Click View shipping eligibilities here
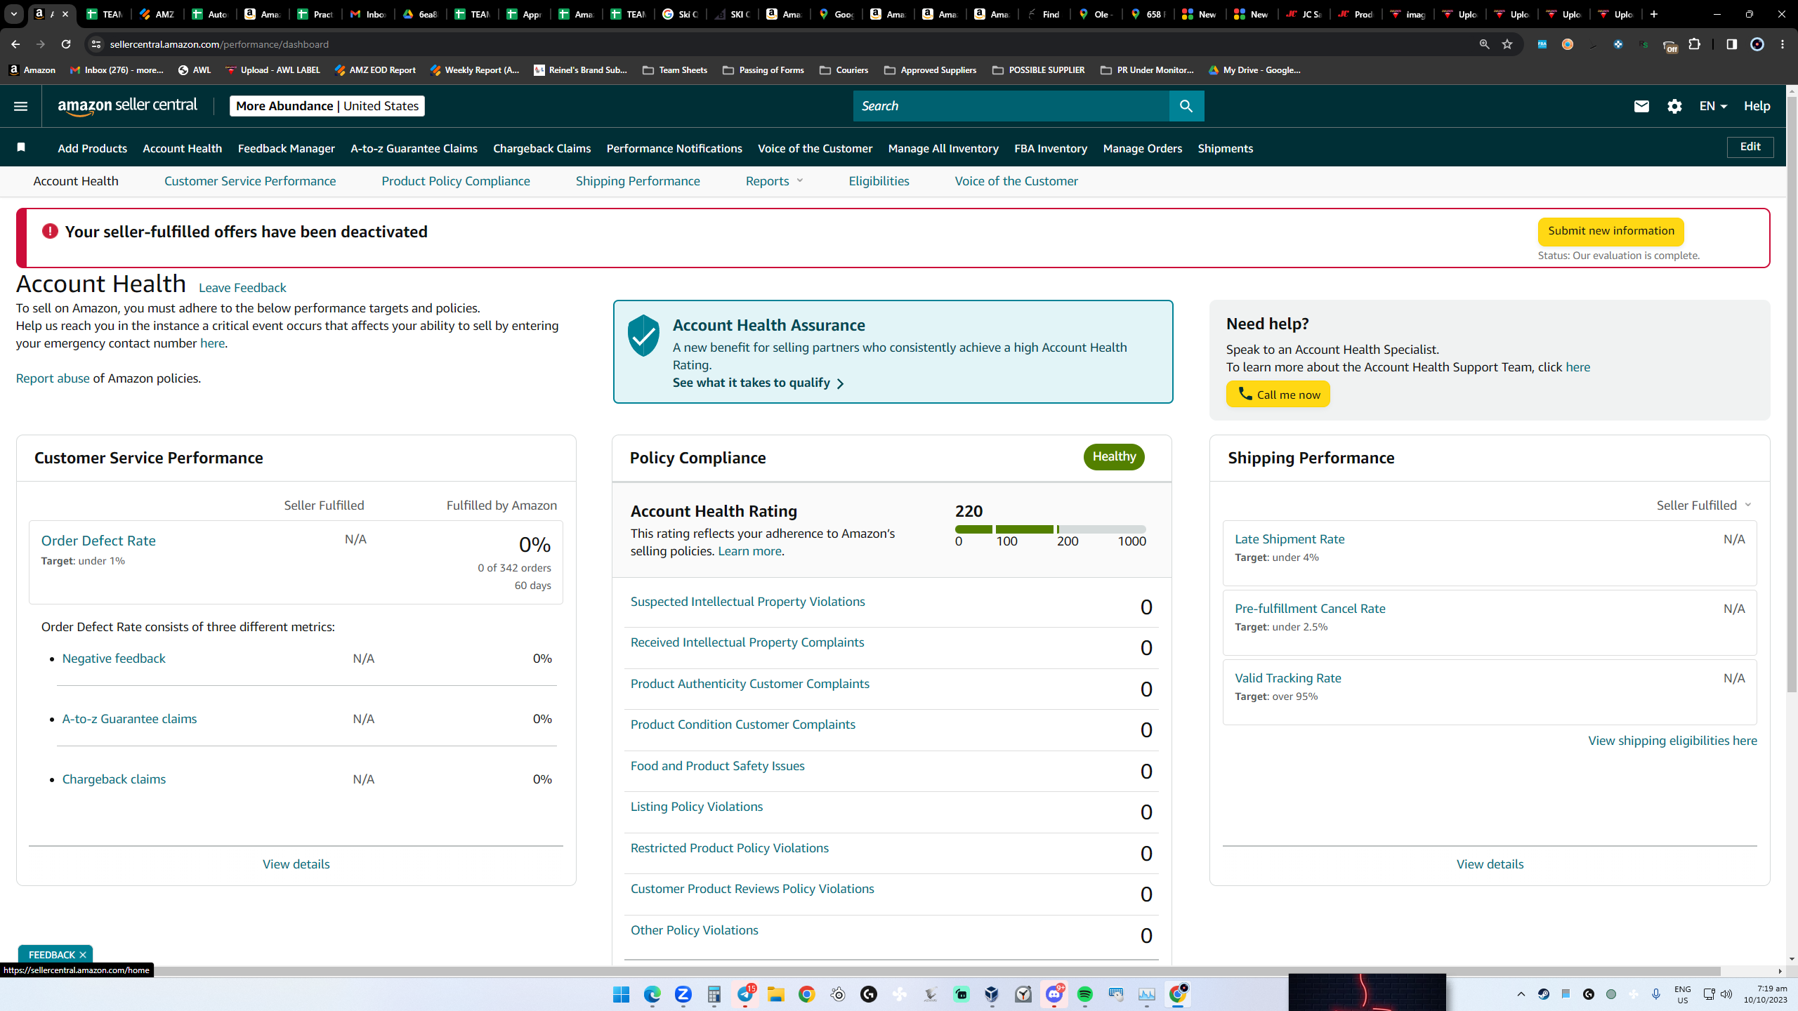Viewport: 1798px width, 1011px height. coord(1673,741)
